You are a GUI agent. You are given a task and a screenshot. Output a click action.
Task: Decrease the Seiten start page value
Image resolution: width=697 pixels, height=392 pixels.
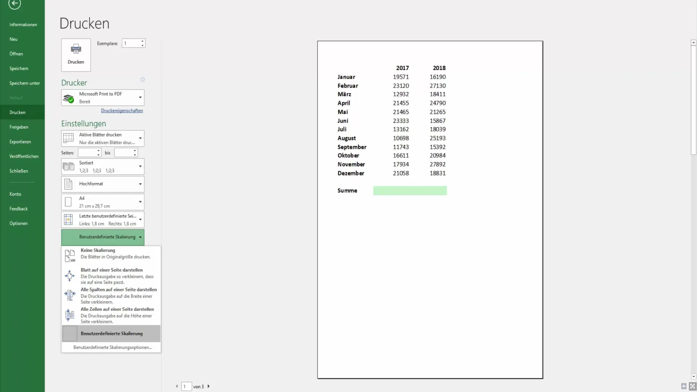(x=98, y=155)
